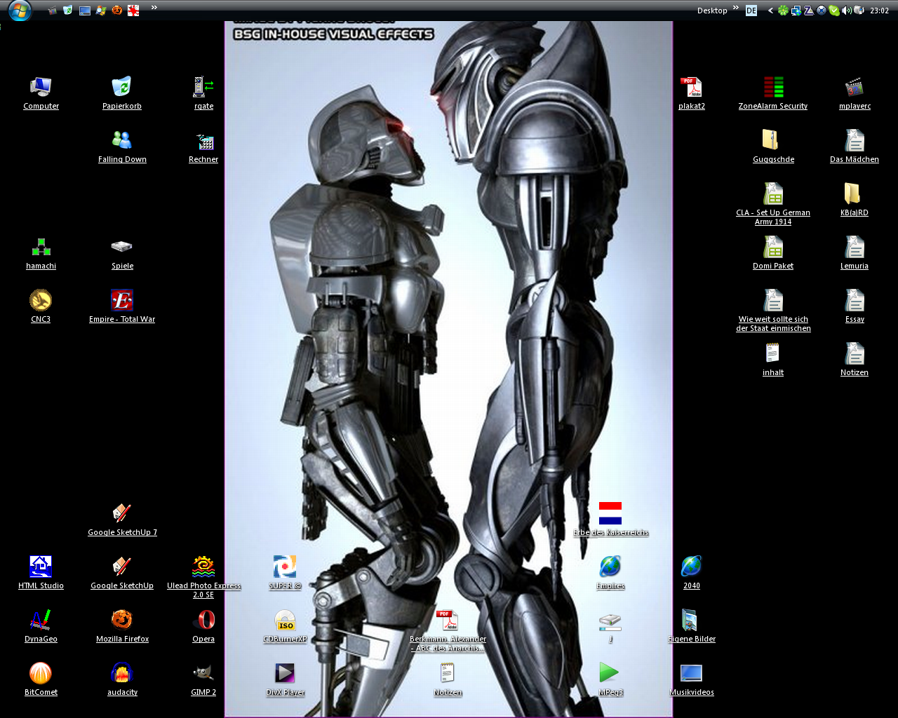Open the DE language bar selector
The image size is (898, 718).
751,11
